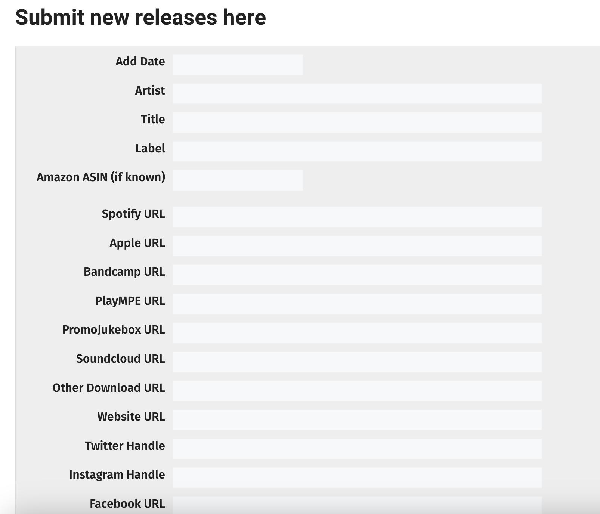
Task: Click into the Instagram Handle field
Action: coord(357,478)
